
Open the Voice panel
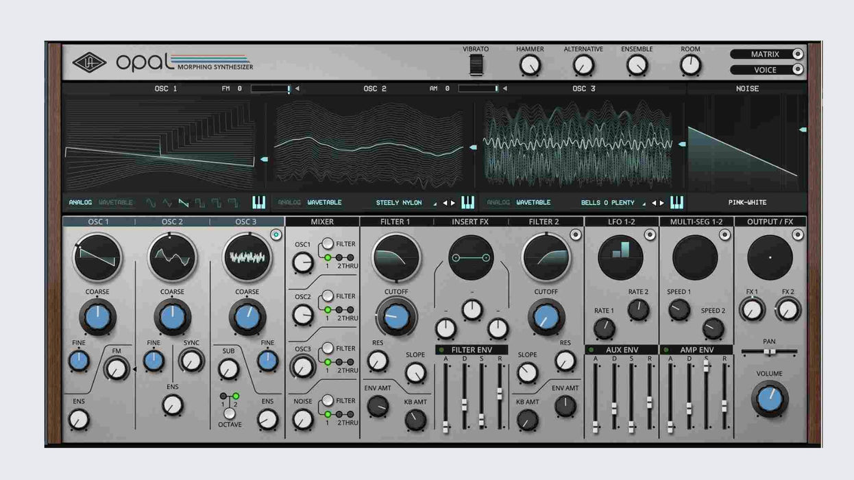766,69
